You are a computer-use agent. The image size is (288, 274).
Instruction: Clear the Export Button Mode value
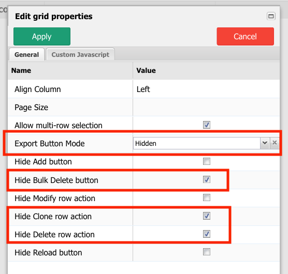[x=275, y=143]
